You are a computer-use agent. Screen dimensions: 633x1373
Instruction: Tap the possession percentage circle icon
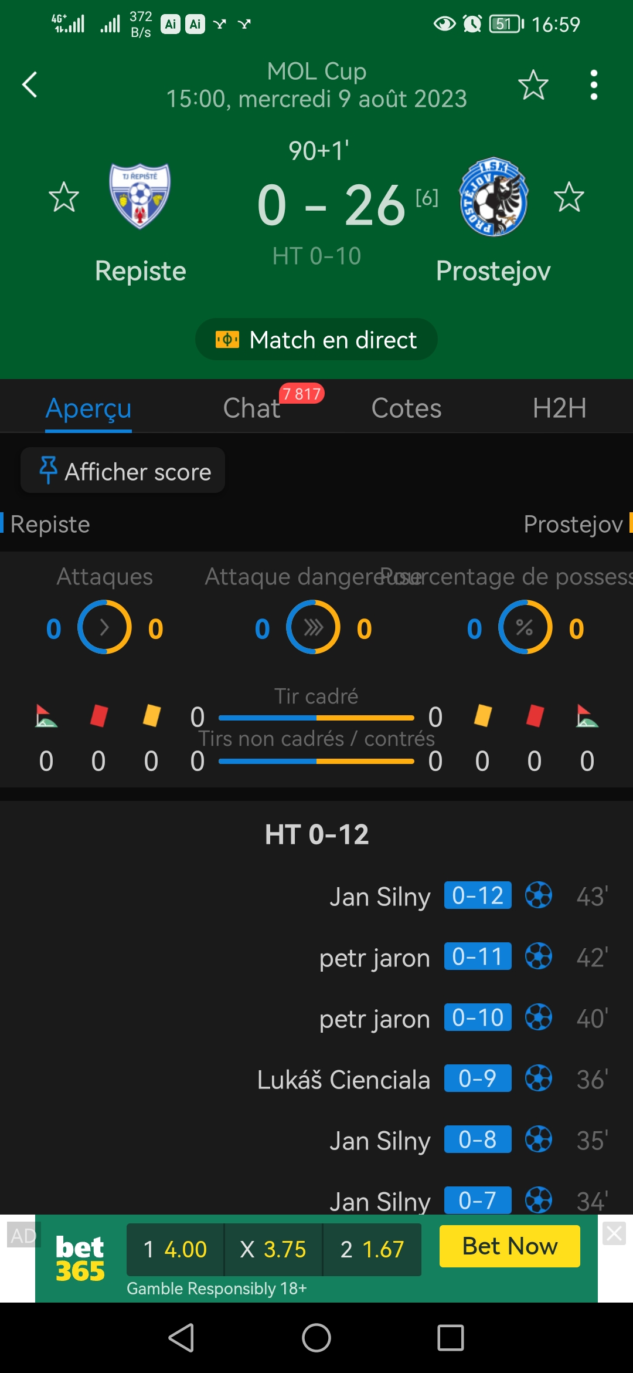point(525,627)
